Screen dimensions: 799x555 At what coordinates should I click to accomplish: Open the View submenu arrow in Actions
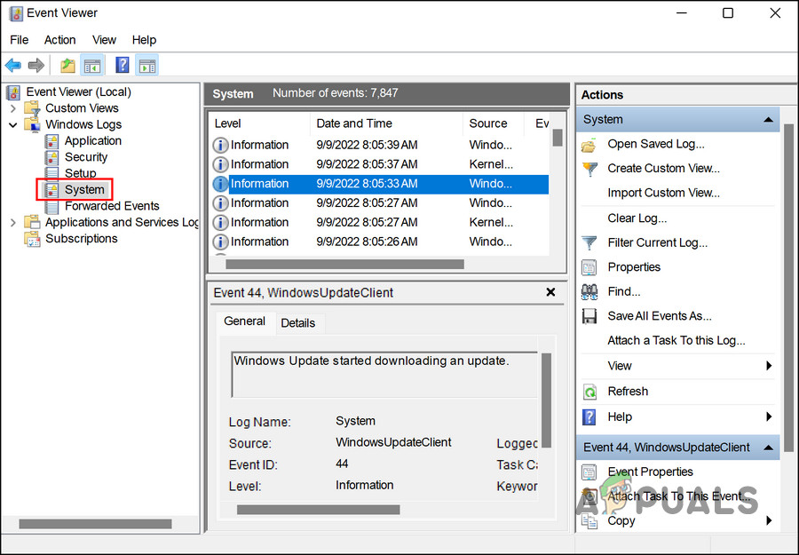[769, 366]
